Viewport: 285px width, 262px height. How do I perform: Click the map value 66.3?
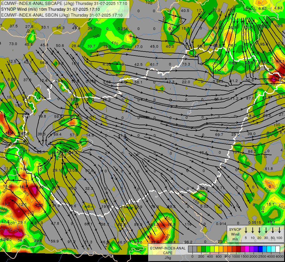pyautogui.click(x=61, y=28)
